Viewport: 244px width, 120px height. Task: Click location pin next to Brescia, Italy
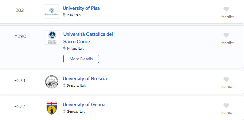point(64,85)
